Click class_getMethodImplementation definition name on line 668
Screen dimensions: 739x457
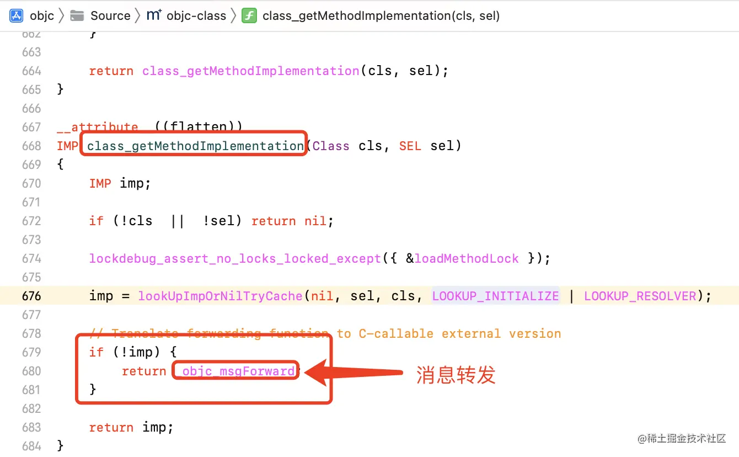click(195, 146)
